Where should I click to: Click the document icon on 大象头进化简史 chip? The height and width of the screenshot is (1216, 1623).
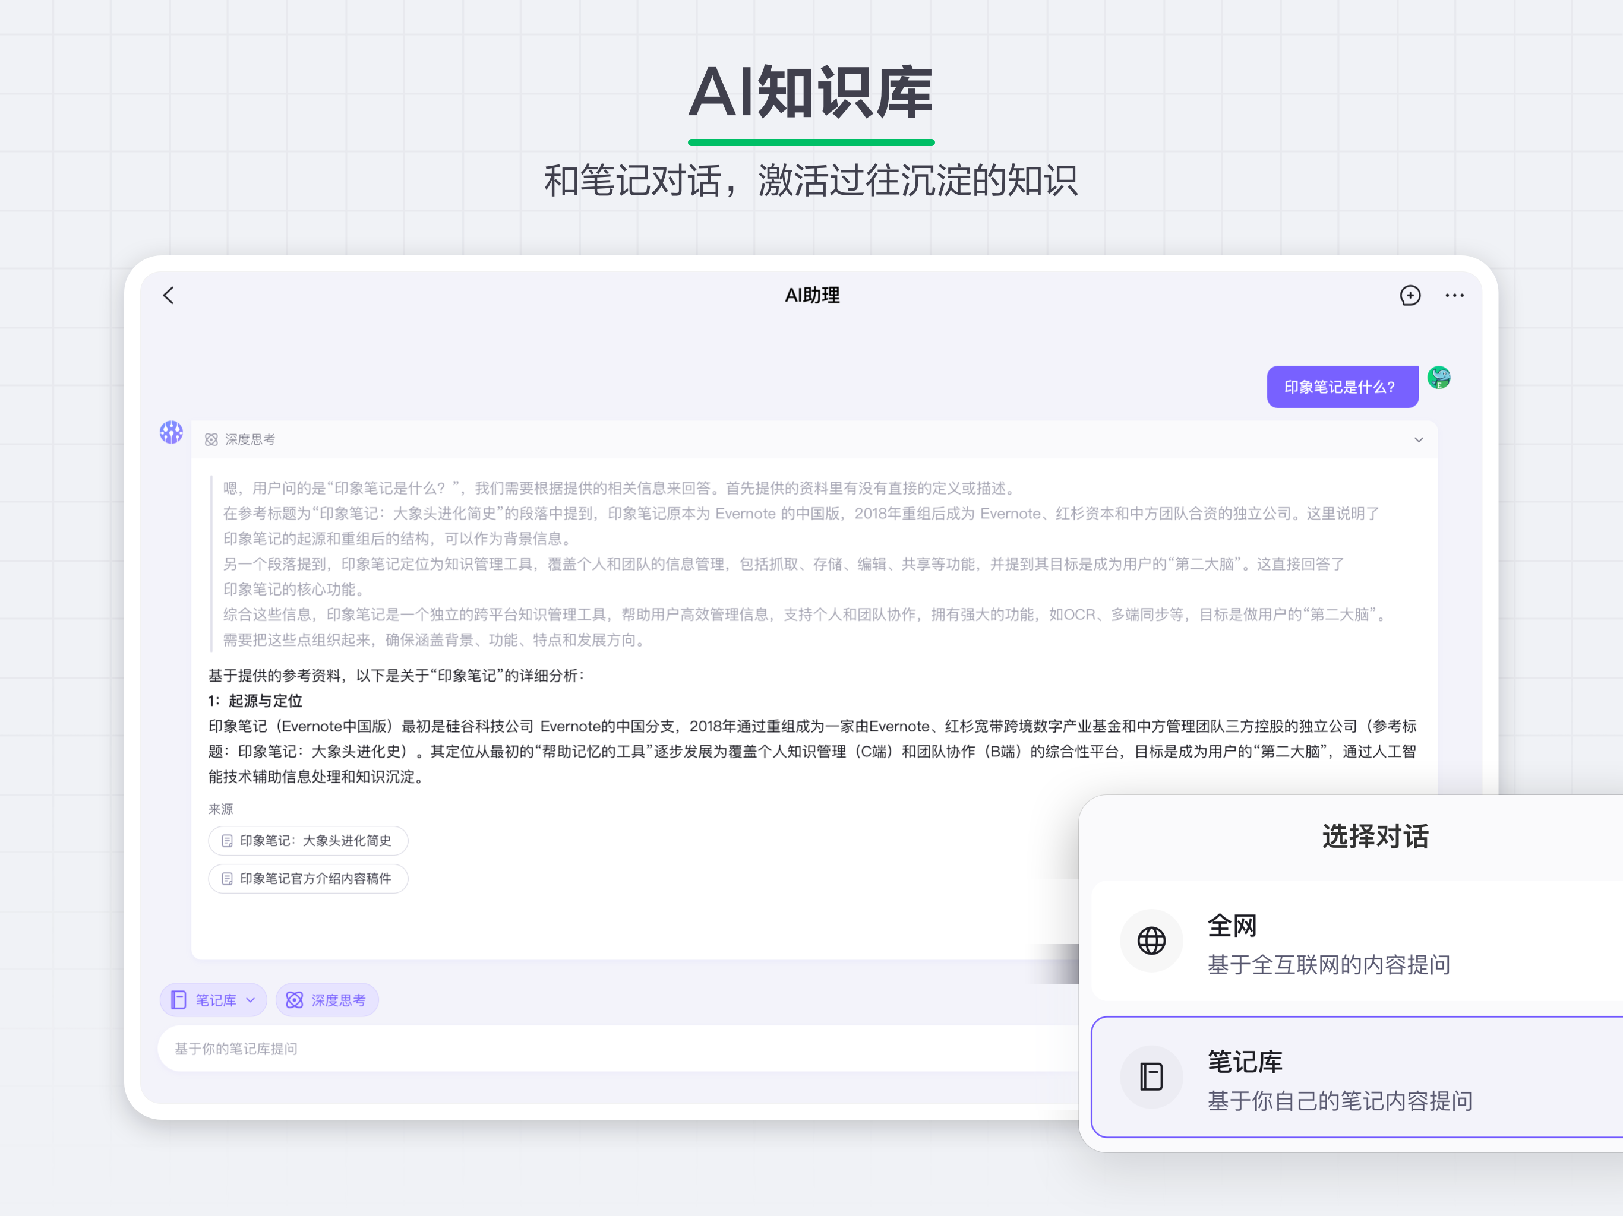pos(228,841)
